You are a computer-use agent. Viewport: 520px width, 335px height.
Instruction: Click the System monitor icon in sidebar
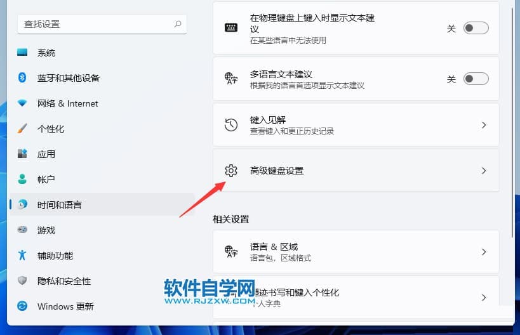click(23, 53)
